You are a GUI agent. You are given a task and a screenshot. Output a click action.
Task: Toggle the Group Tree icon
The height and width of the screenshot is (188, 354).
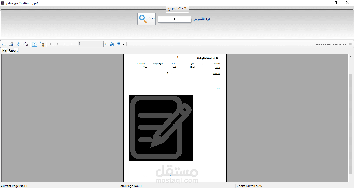42,44
